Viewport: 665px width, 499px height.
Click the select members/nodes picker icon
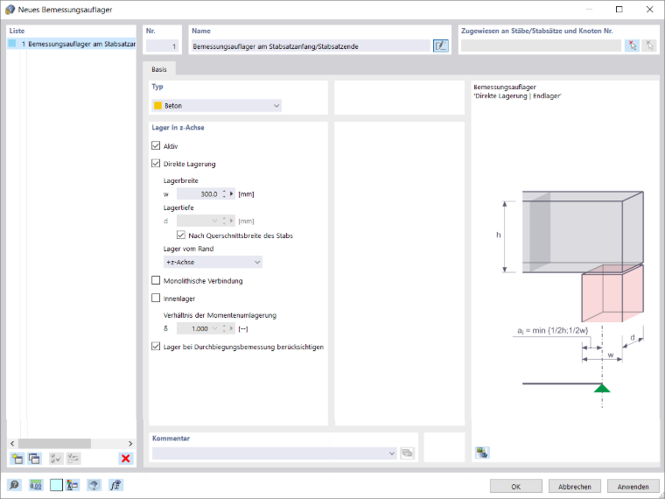(632, 46)
